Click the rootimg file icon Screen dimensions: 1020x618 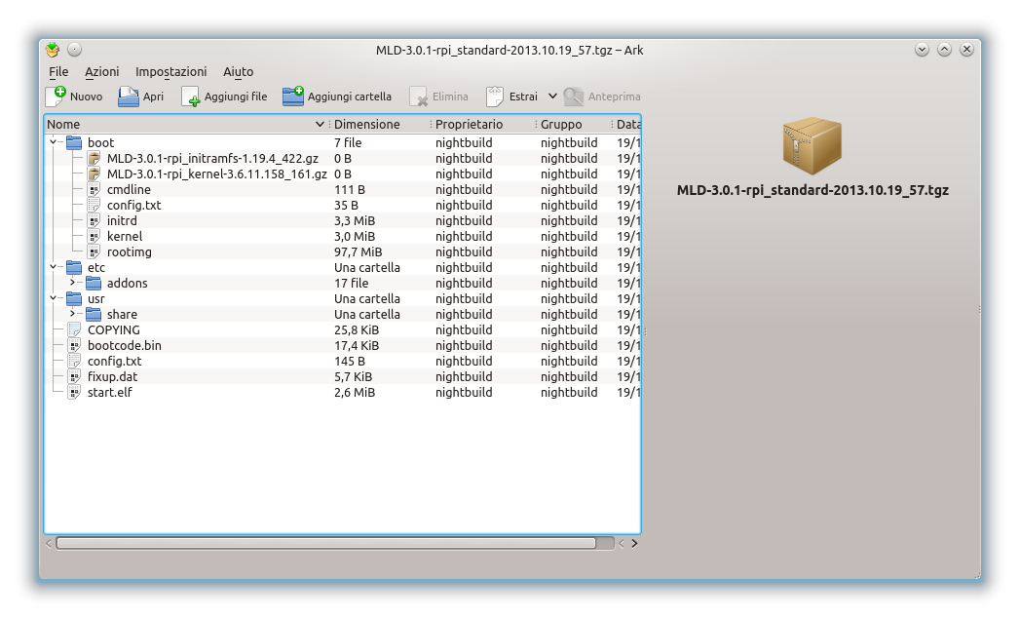pyautogui.click(x=94, y=252)
